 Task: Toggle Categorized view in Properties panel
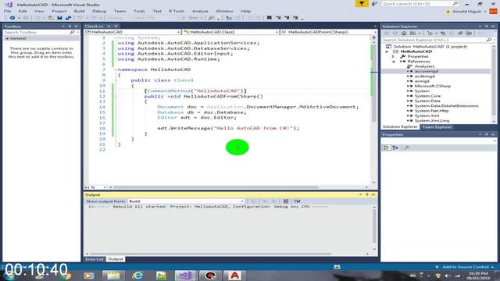[x=386, y=148]
